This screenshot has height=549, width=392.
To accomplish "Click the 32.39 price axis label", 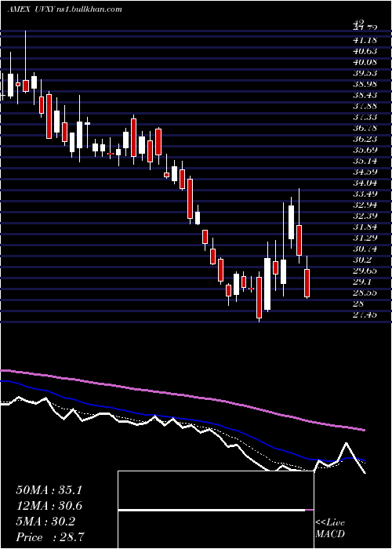I will coord(366,216).
